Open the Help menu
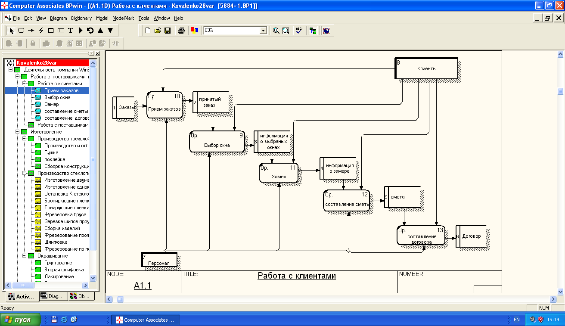The image size is (565, 326). coord(178,18)
